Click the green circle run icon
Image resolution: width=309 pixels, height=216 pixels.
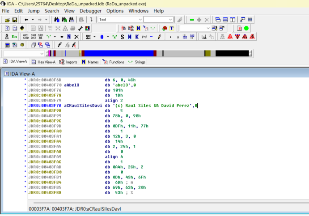point(246,28)
